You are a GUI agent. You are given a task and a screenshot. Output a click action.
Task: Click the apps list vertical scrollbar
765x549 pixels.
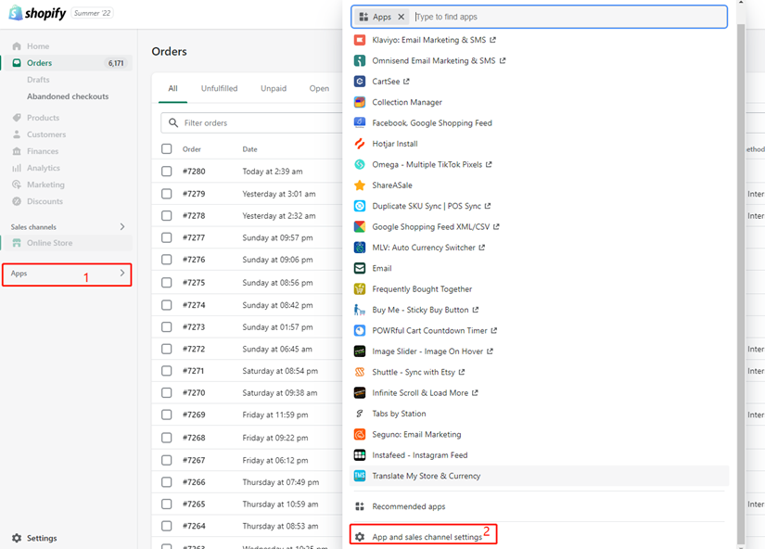(x=741, y=283)
